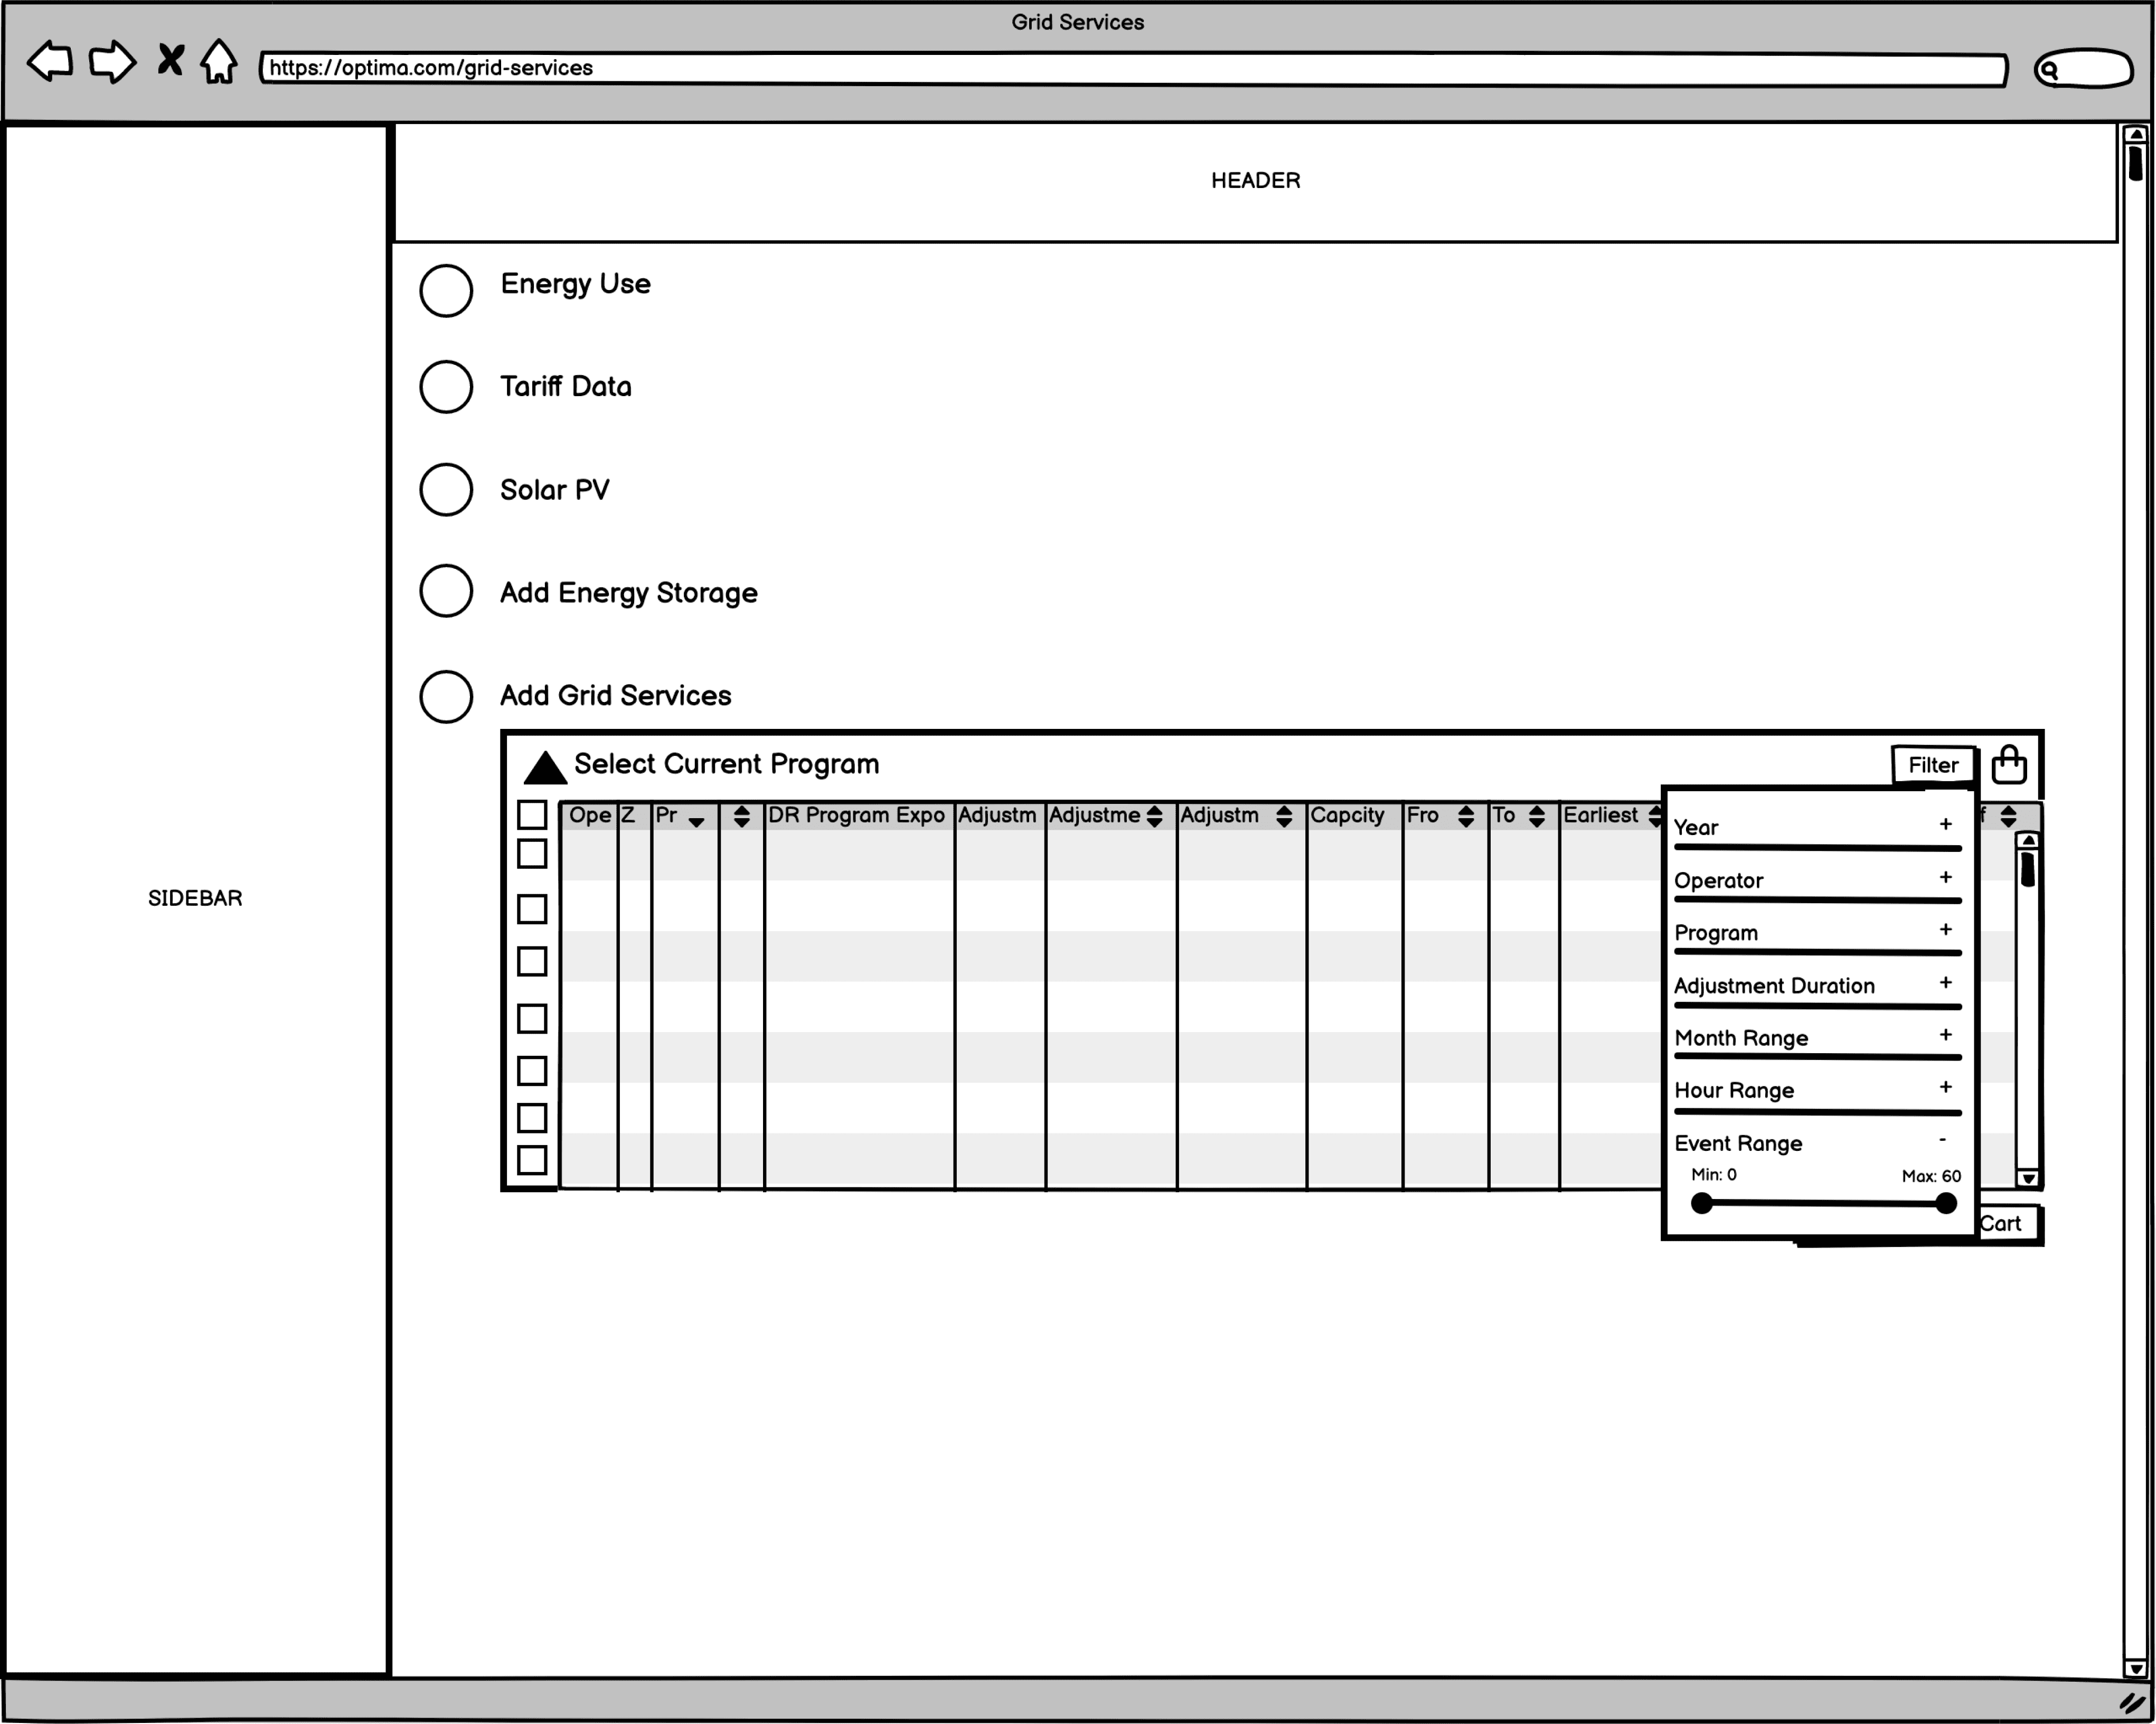
Task: Collapse the Select Current Program panel triangle
Action: coord(545,767)
